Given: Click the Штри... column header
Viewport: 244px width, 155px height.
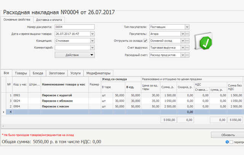Looking at the screenshot, I should (x=34, y=85).
